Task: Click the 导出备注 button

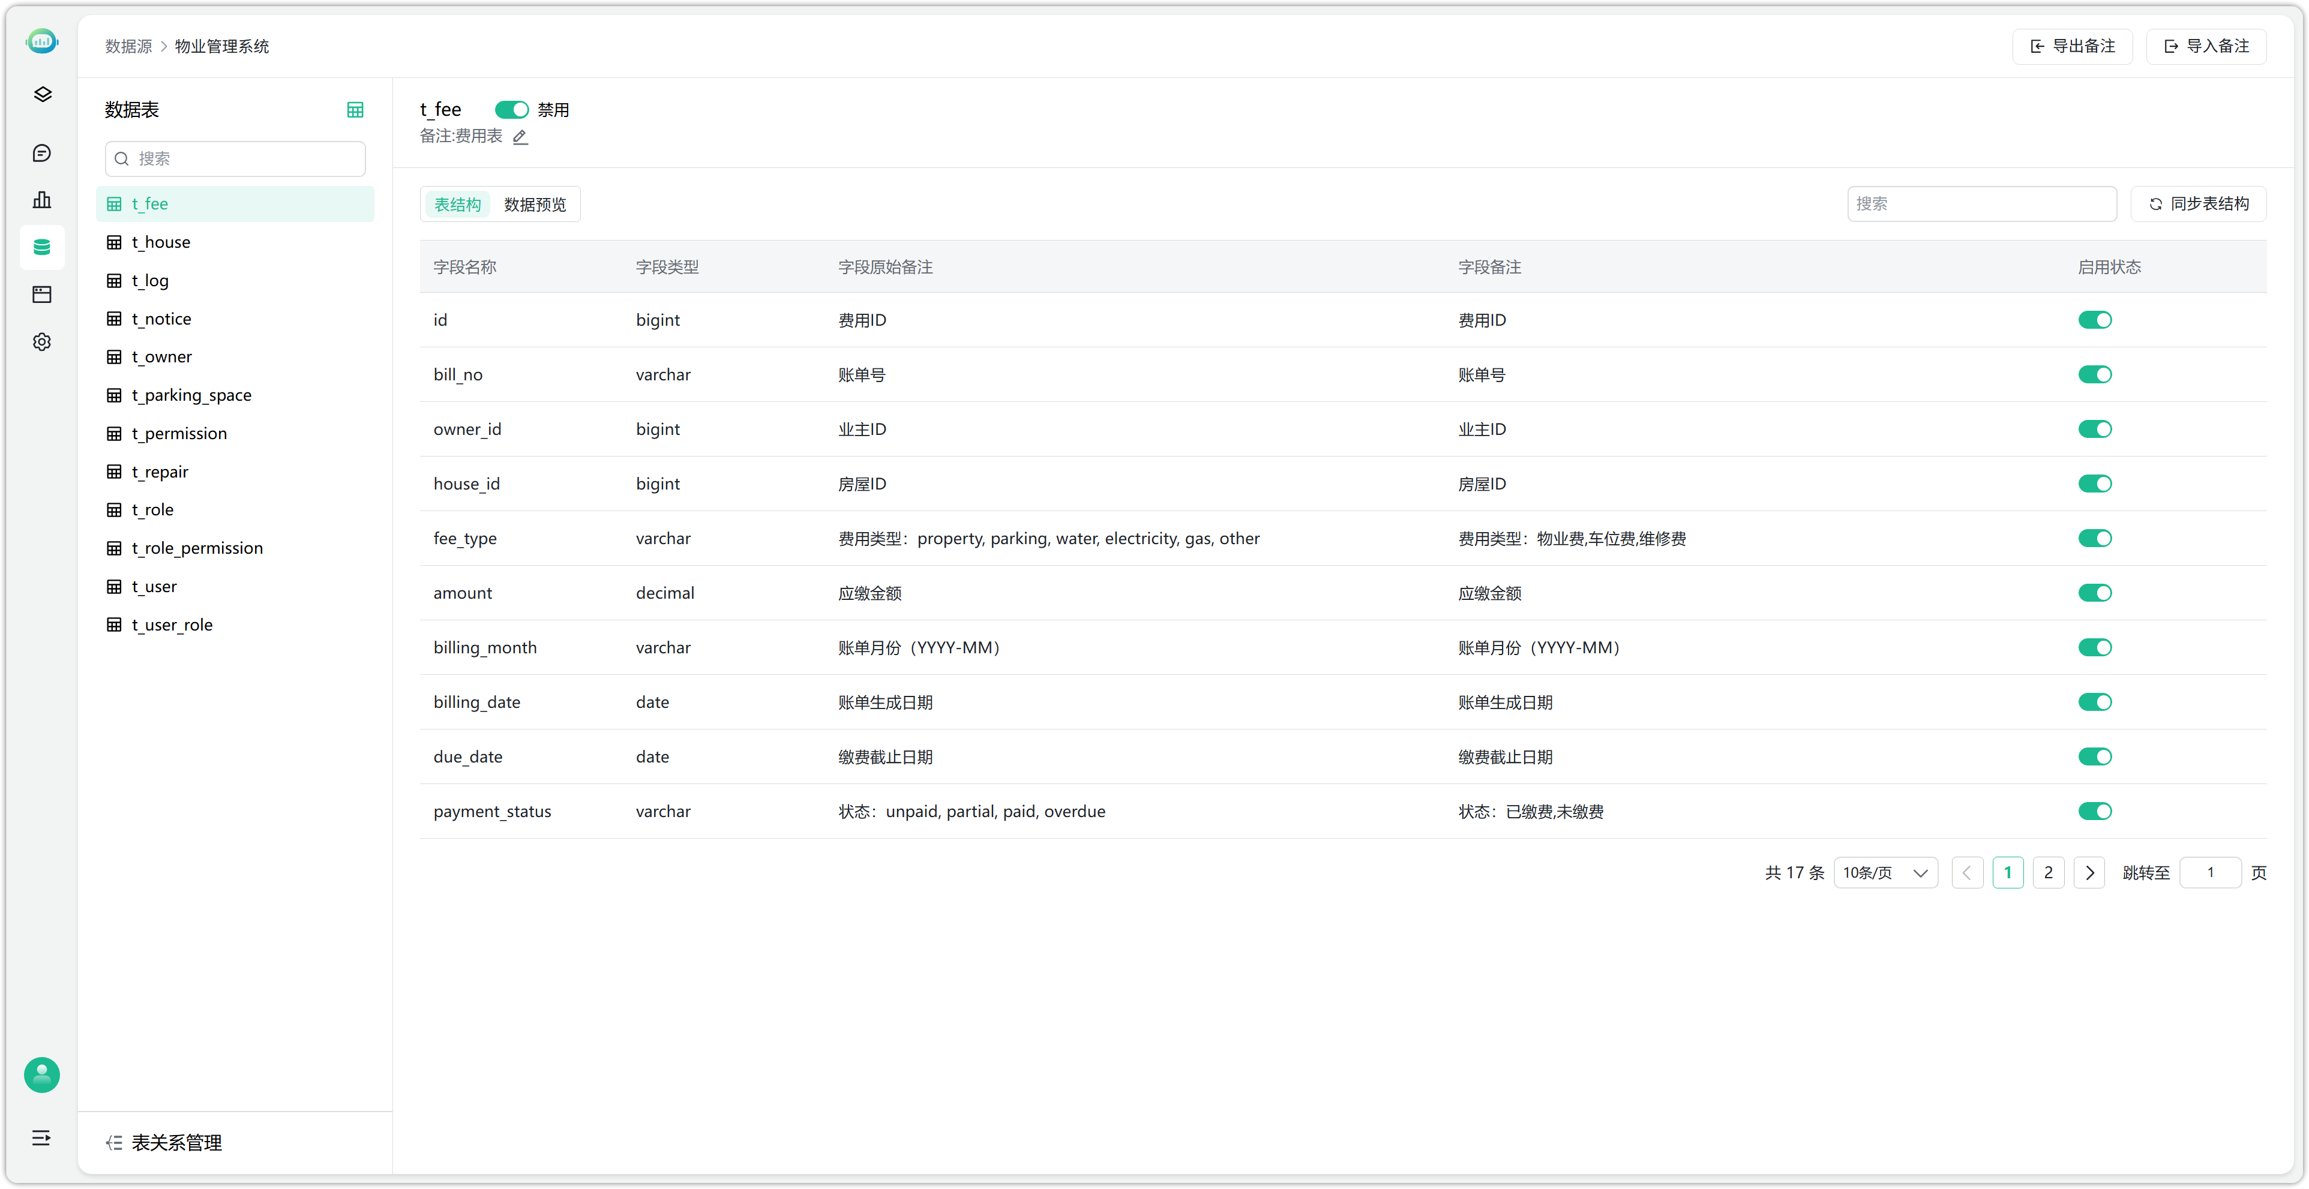Action: (2071, 46)
